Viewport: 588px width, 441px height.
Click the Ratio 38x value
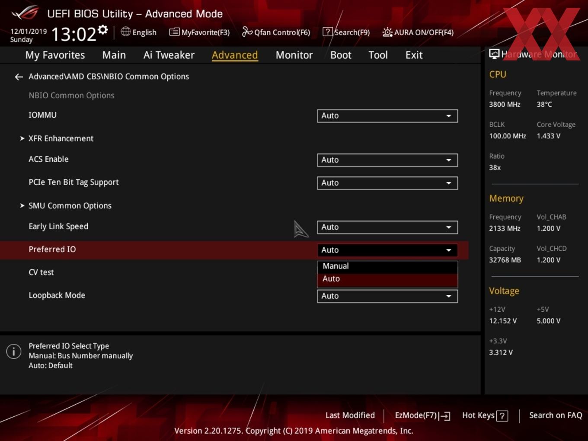click(x=495, y=167)
